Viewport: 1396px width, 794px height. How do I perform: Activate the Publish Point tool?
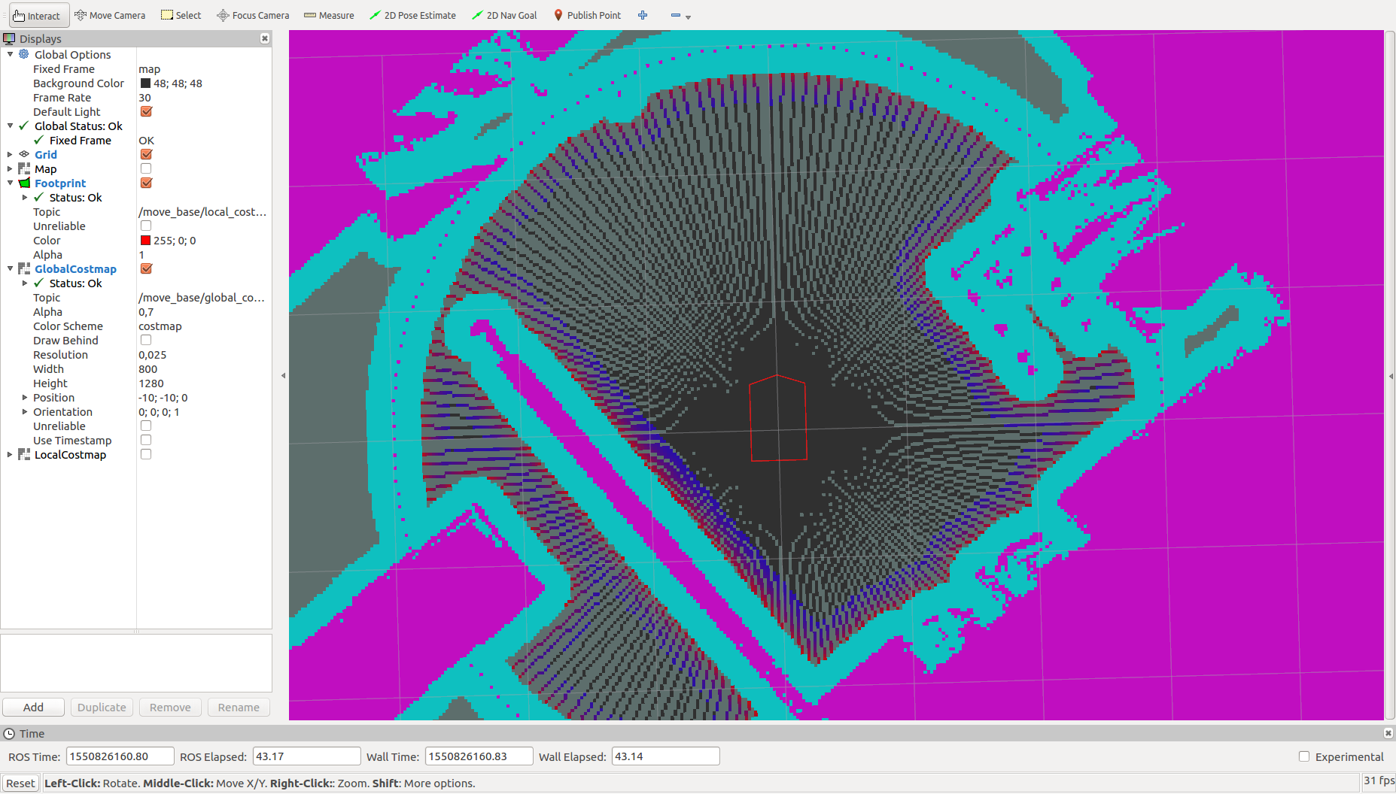pyautogui.click(x=587, y=15)
